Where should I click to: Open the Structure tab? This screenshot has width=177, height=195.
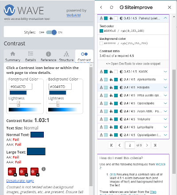[66, 57]
